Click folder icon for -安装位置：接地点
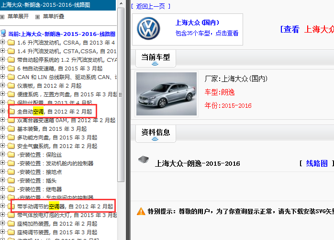The height and width of the screenshot is (240, 334). (11, 172)
